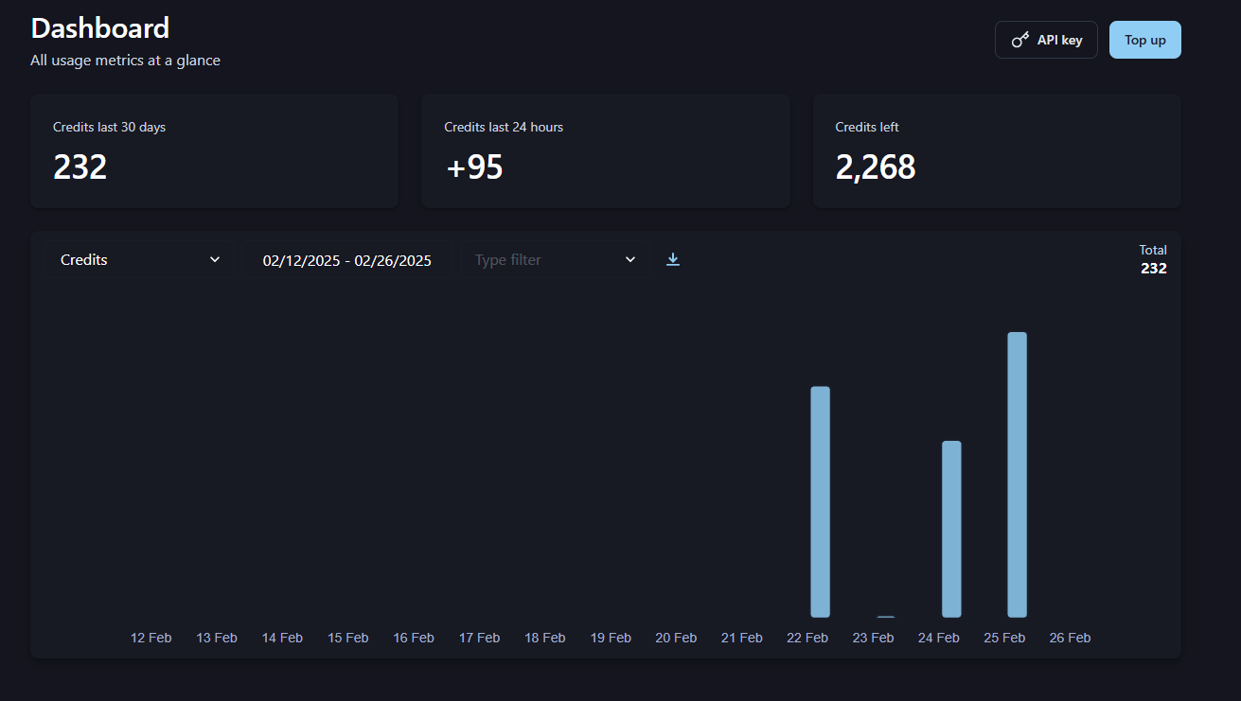Click the 18 Feb axis label
This screenshot has height=701, width=1241.
[x=545, y=638]
